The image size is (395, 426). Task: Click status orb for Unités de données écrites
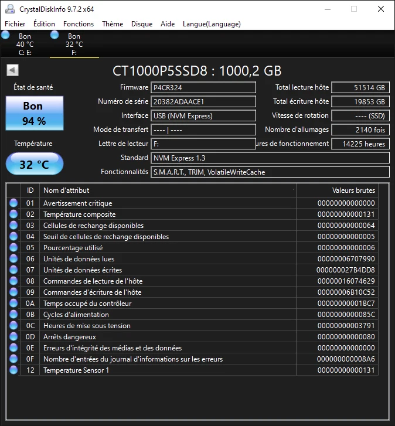(13, 270)
